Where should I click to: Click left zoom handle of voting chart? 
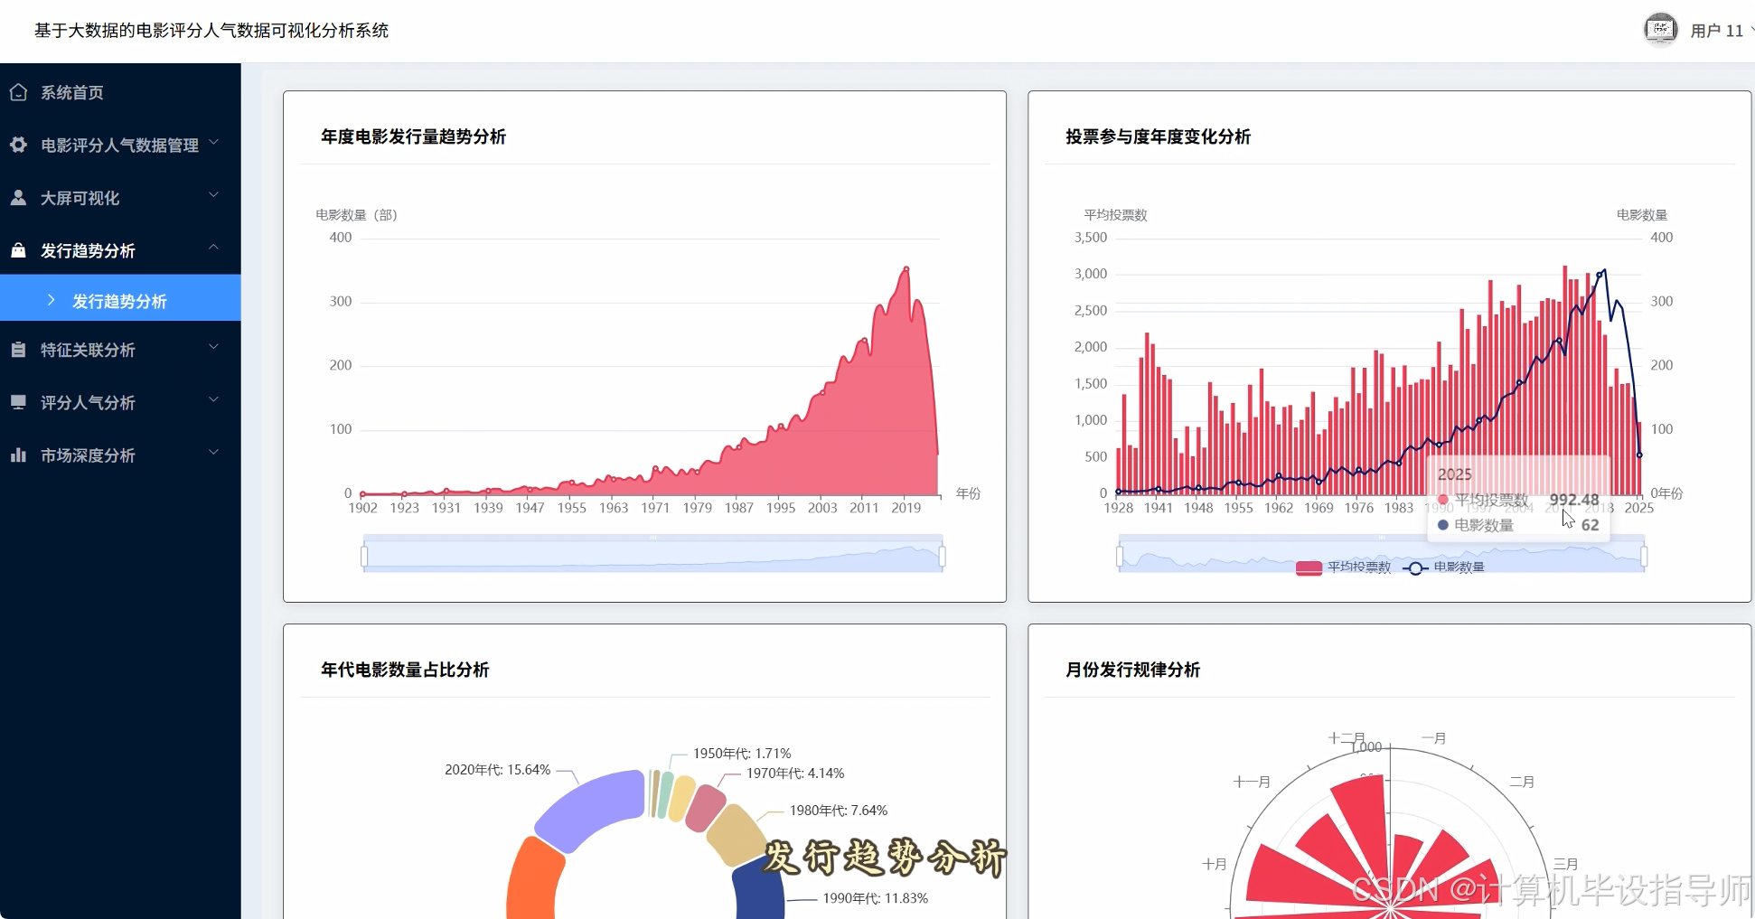click(1120, 556)
